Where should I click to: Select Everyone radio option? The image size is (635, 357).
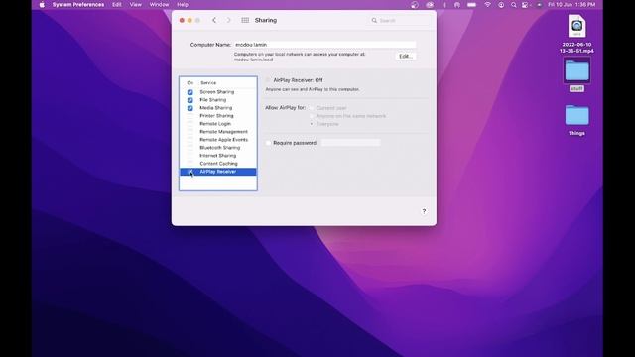tap(312, 124)
